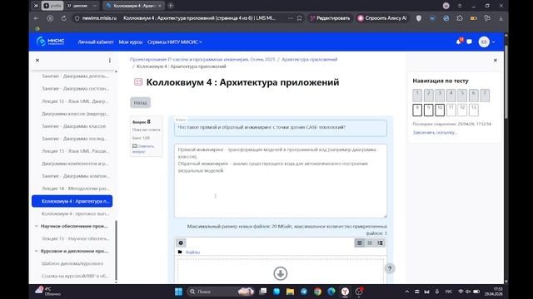Open Telegram from the taskbar
This screenshot has width=533, height=299.
tap(303, 292)
